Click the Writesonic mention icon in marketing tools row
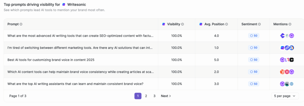This screenshot has width=304, height=106. [283, 48]
